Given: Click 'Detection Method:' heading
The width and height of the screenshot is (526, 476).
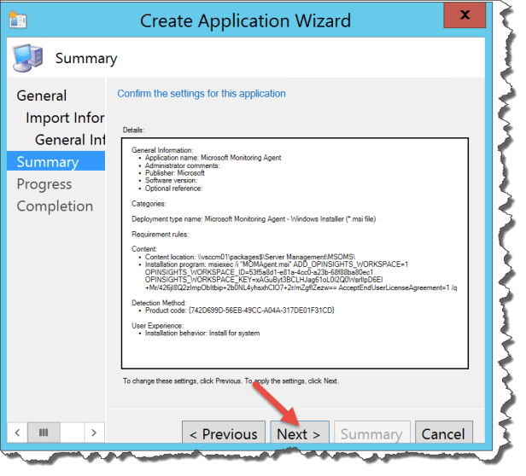Looking at the screenshot, I should [x=159, y=303].
